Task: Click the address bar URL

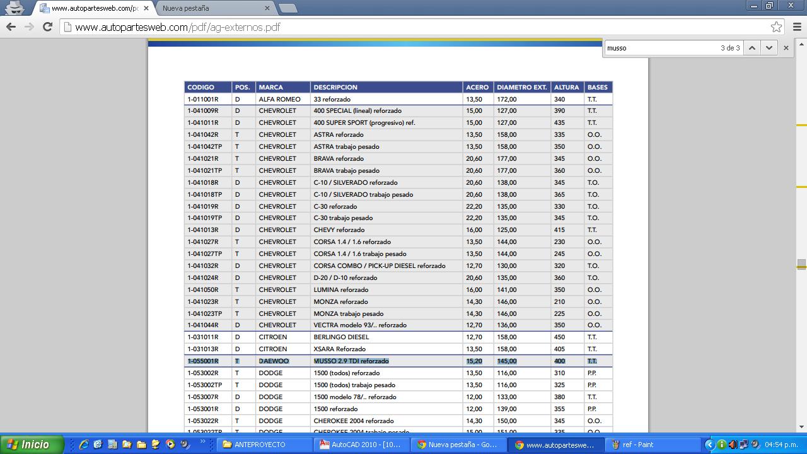Action: tap(177, 27)
